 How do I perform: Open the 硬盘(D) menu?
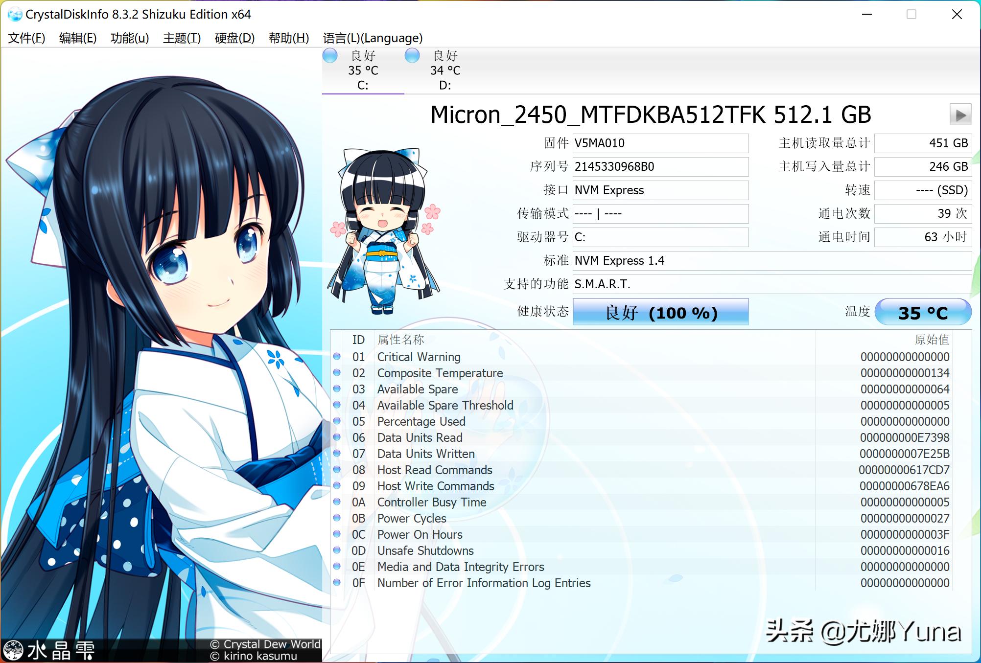click(234, 38)
